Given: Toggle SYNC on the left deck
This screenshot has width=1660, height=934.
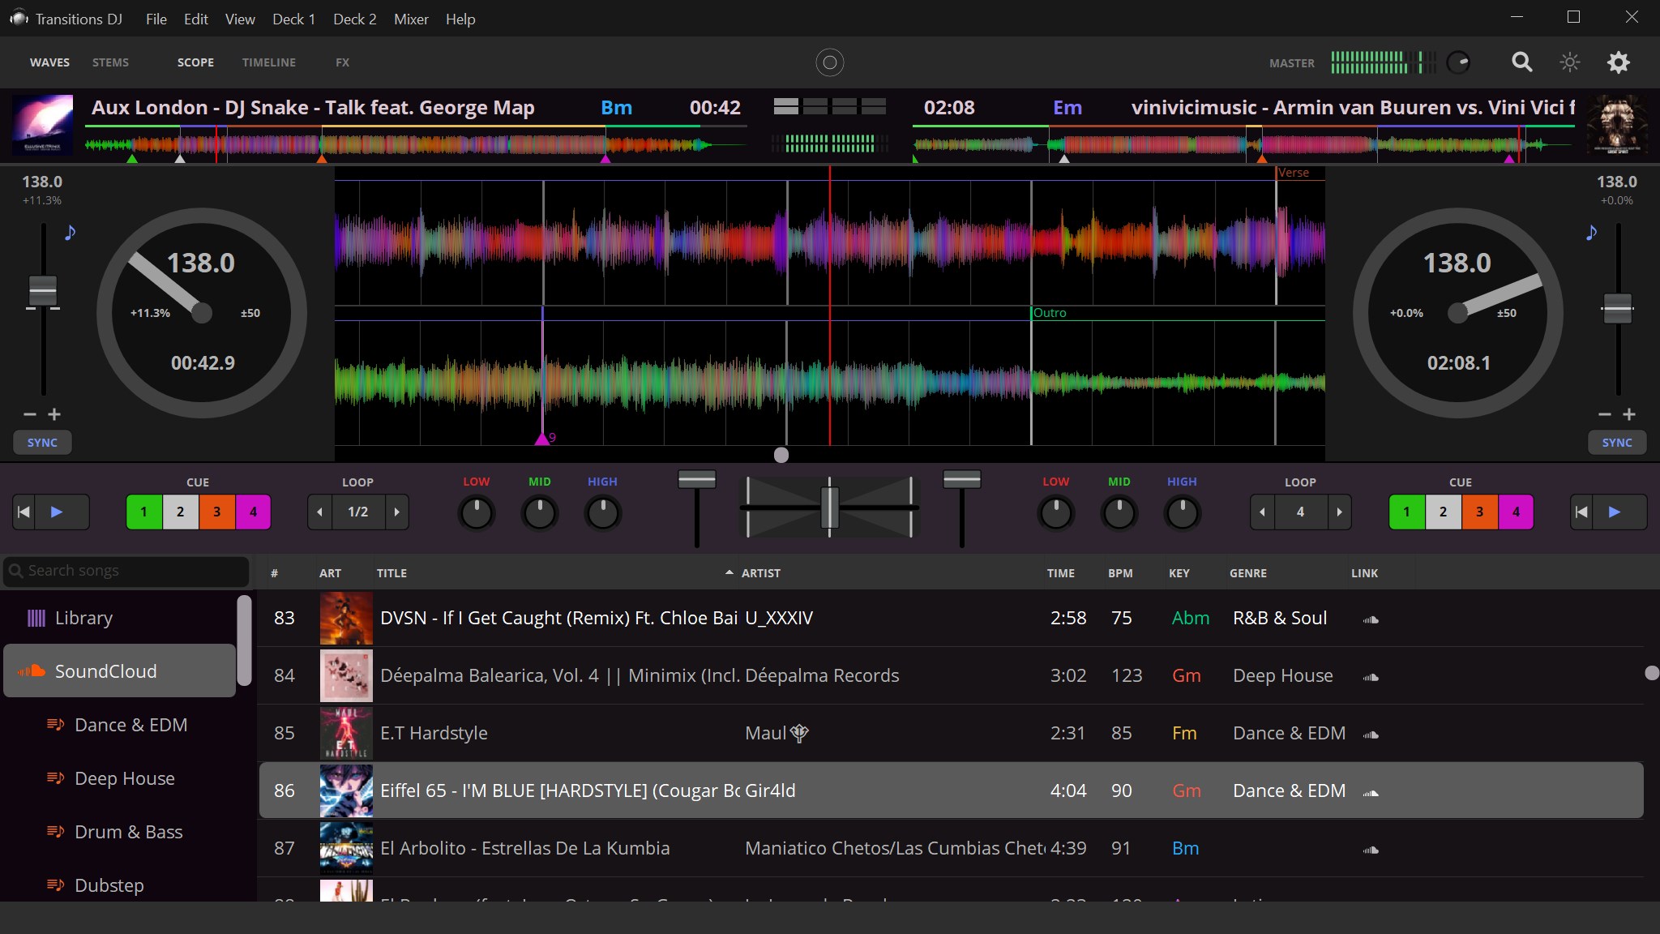Looking at the screenshot, I should 42,443.
